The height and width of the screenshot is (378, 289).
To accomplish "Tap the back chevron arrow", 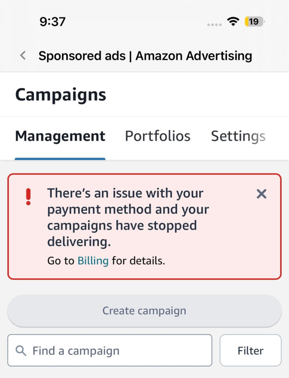I will pos(23,56).
